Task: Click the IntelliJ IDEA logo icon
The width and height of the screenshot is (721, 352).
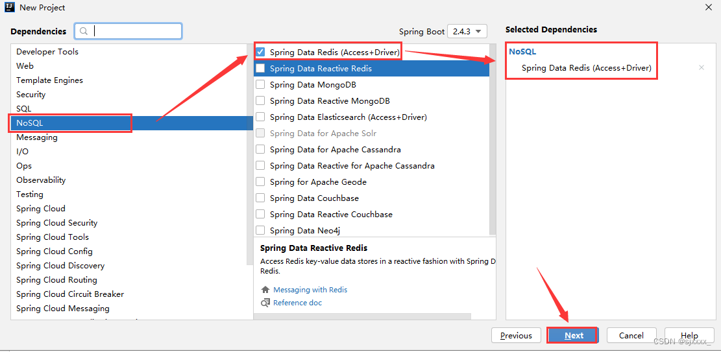Action: pyautogui.click(x=10, y=7)
